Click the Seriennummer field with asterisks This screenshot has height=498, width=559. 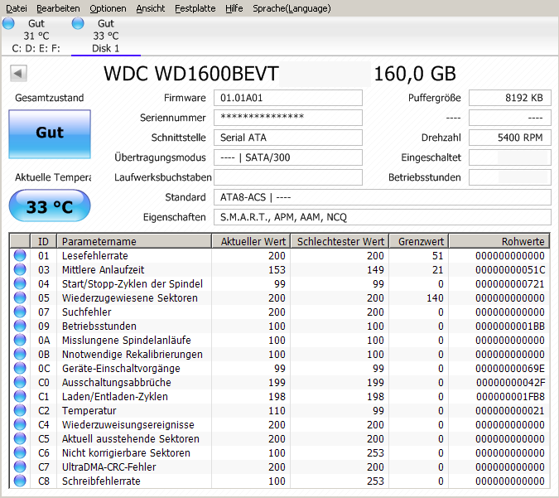point(288,118)
